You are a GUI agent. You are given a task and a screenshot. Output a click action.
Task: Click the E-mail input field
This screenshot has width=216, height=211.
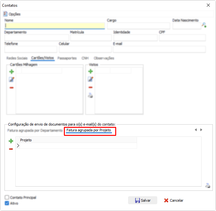159,49
